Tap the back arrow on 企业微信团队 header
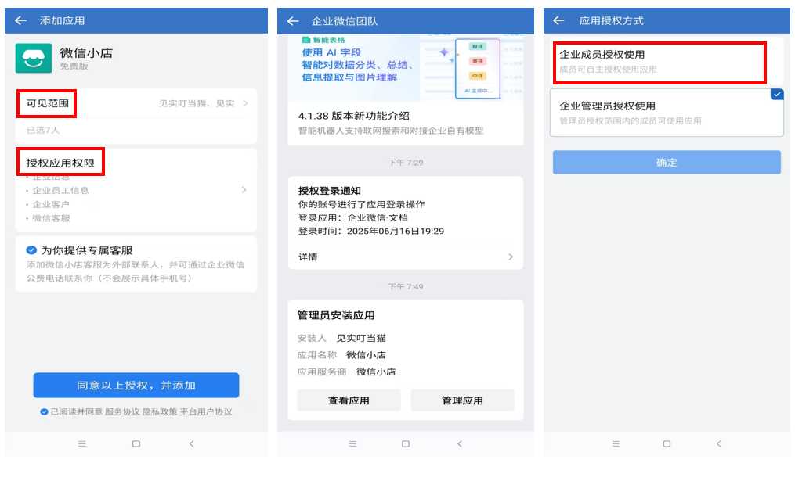Image resolution: width=795 pixels, height=481 pixels. pyautogui.click(x=293, y=21)
